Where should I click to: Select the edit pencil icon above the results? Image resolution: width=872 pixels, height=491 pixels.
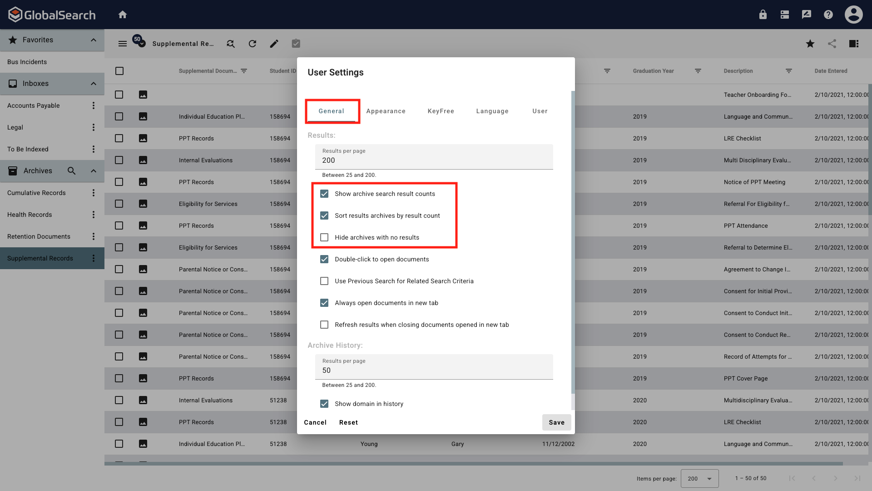[x=274, y=43]
